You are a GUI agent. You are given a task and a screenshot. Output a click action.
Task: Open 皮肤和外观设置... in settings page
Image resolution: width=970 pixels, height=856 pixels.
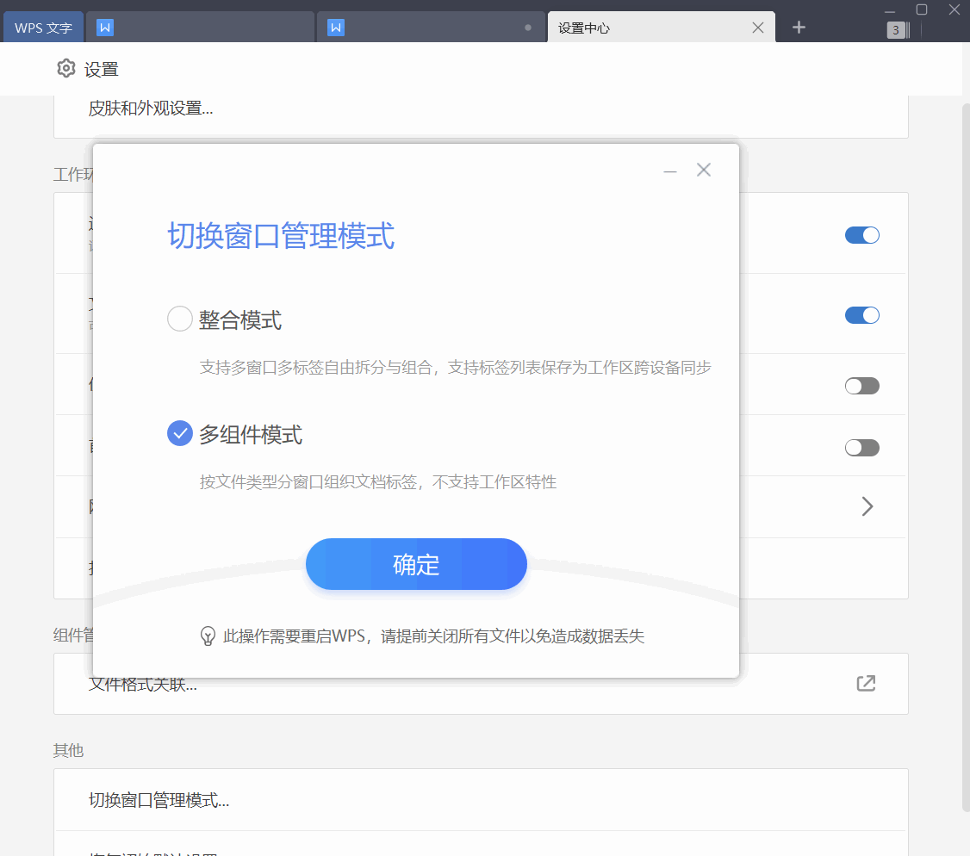(x=151, y=109)
